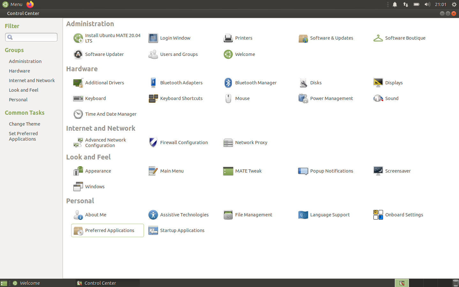Click the Filter search field
459x287 pixels.
point(31,37)
